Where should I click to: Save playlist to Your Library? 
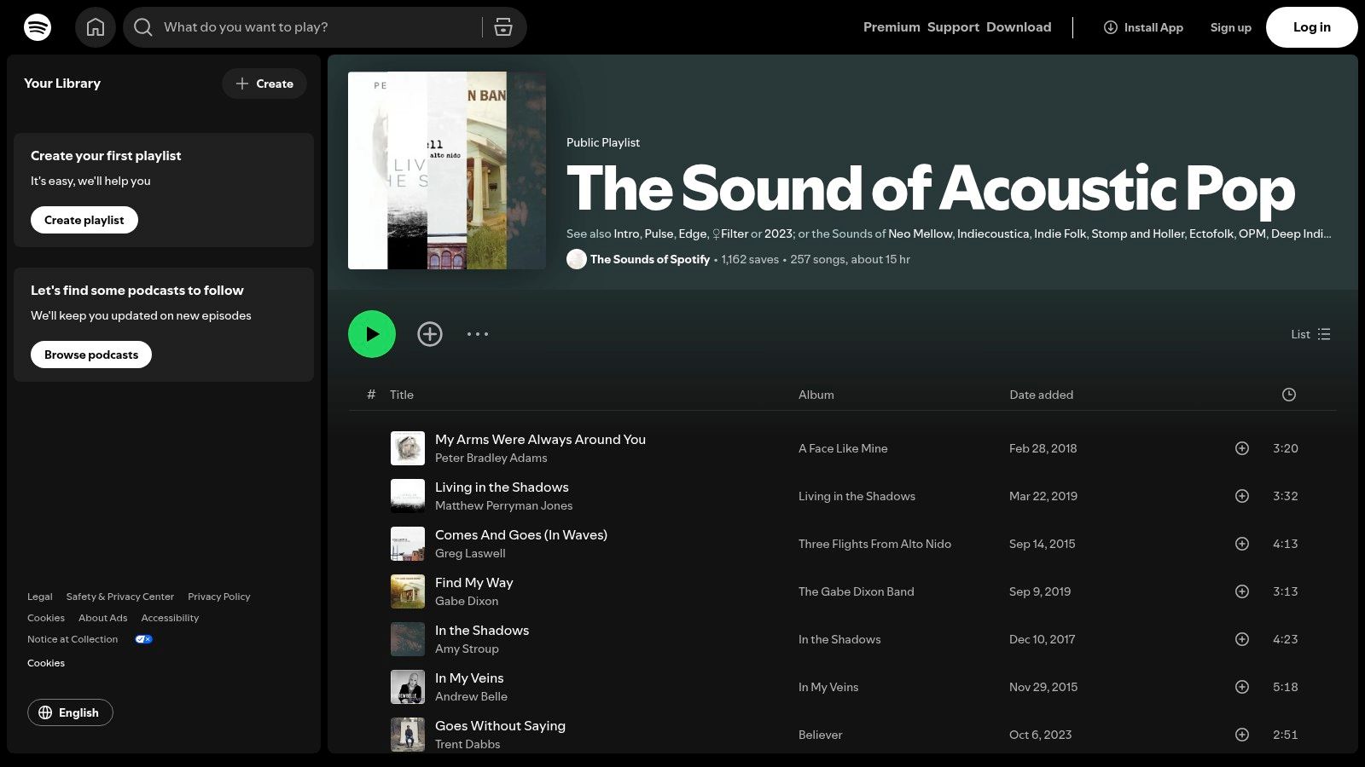click(430, 334)
